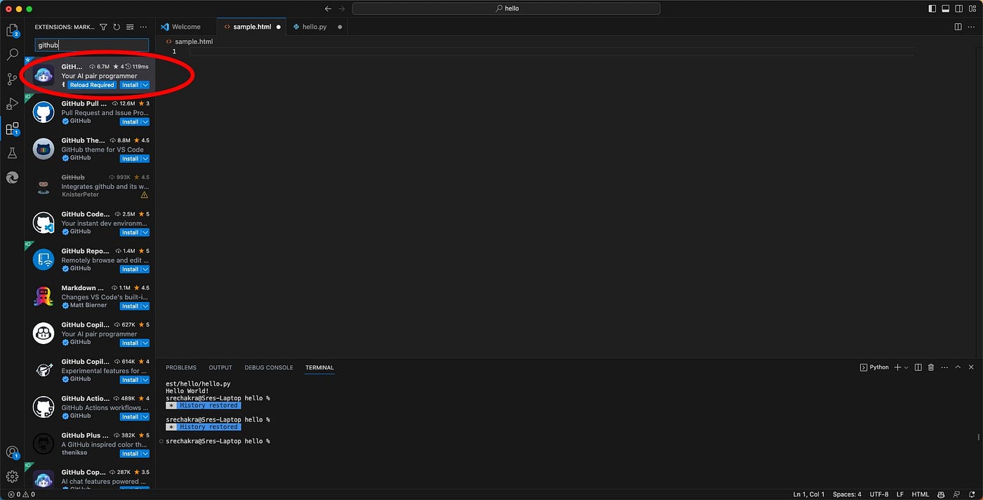Screen dimensions: 983x500
Task: Open customize layout icon in title bar
Action: click(972, 8)
